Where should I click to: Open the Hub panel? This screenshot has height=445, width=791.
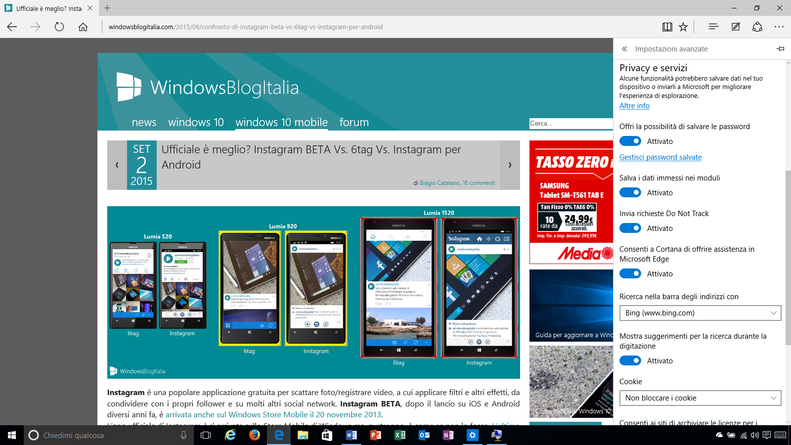coord(713,27)
